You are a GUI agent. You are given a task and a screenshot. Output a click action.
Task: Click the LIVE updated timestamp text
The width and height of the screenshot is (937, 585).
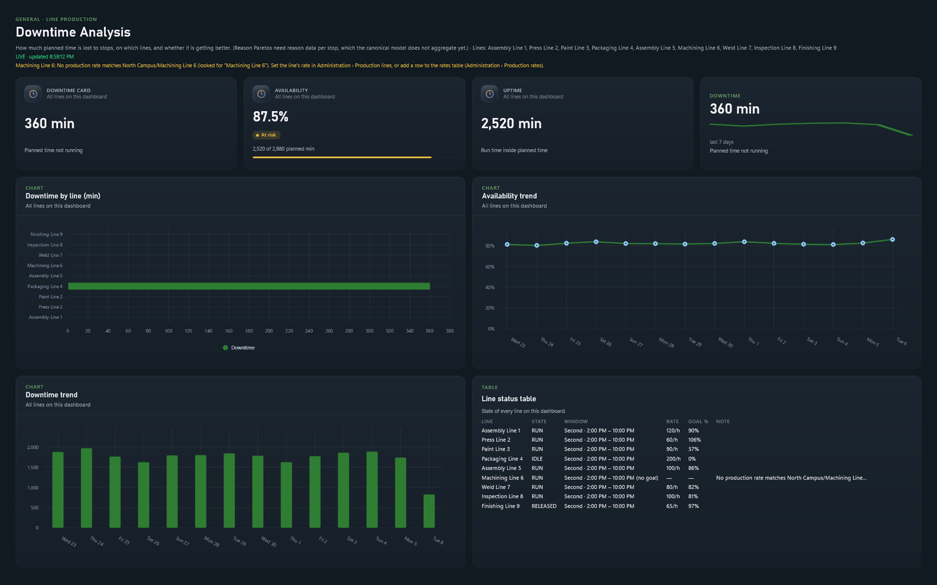(45, 57)
